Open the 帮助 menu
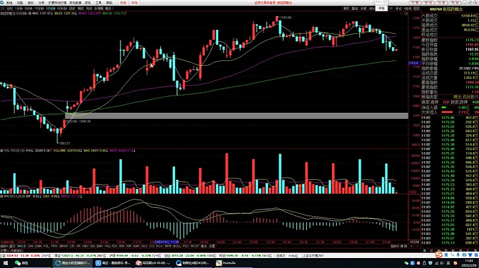Viewport: 479px width, 268px height. [109, 3]
